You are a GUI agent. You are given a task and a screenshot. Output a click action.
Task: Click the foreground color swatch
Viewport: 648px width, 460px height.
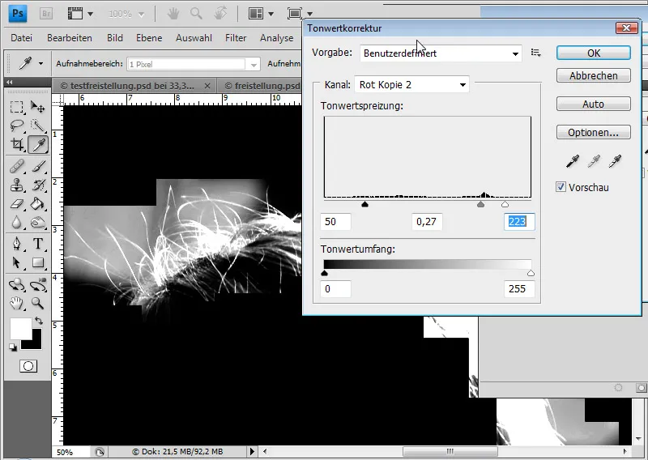(21, 329)
